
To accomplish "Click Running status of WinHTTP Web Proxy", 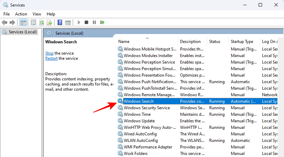I will click(x=217, y=127).
